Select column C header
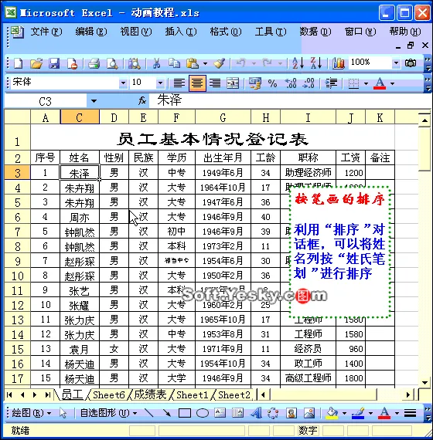 point(80,117)
